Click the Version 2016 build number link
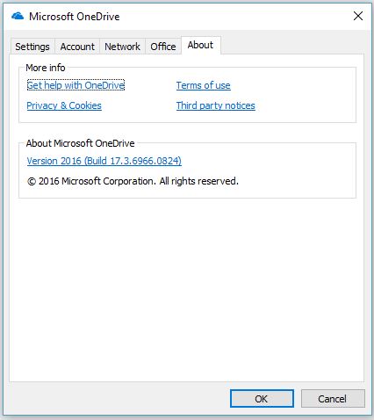Screen dimensions: 374x420 click(x=104, y=161)
